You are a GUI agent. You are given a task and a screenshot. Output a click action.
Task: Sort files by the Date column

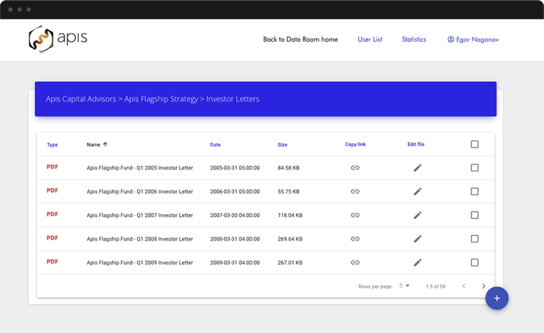click(215, 145)
